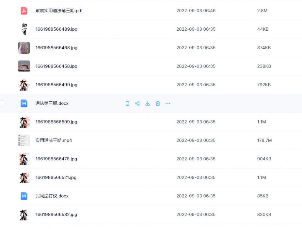Open thumbnail of 1661988566468.jpg
302x229 pixels.
[x=24, y=48]
